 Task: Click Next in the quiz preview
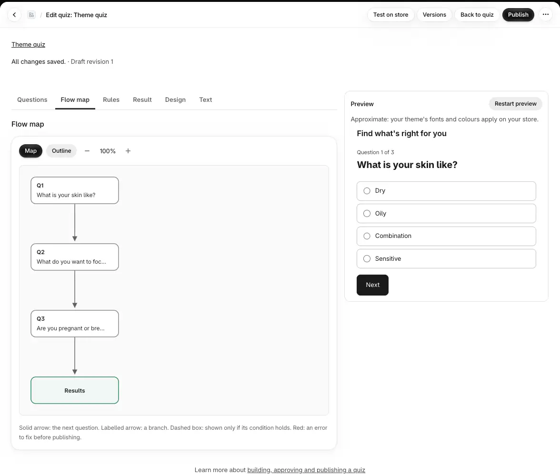(372, 285)
